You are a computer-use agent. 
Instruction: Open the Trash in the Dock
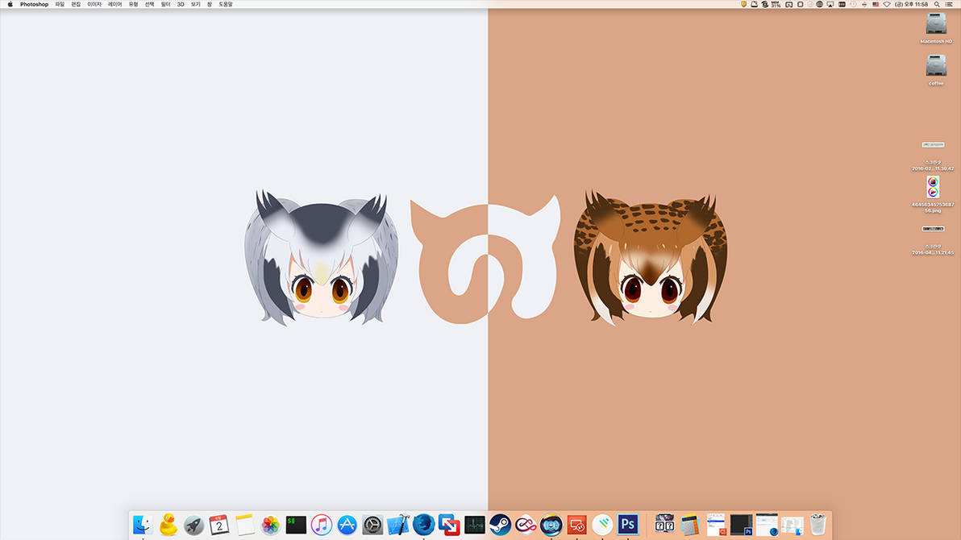coord(817,525)
